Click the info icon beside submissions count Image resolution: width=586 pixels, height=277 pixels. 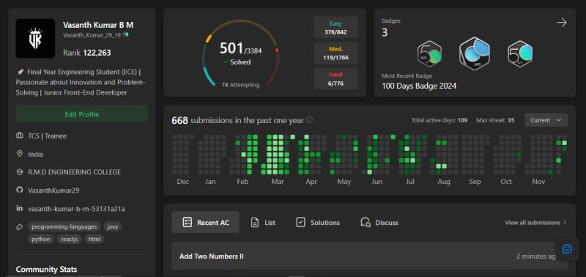pos(309,120)
